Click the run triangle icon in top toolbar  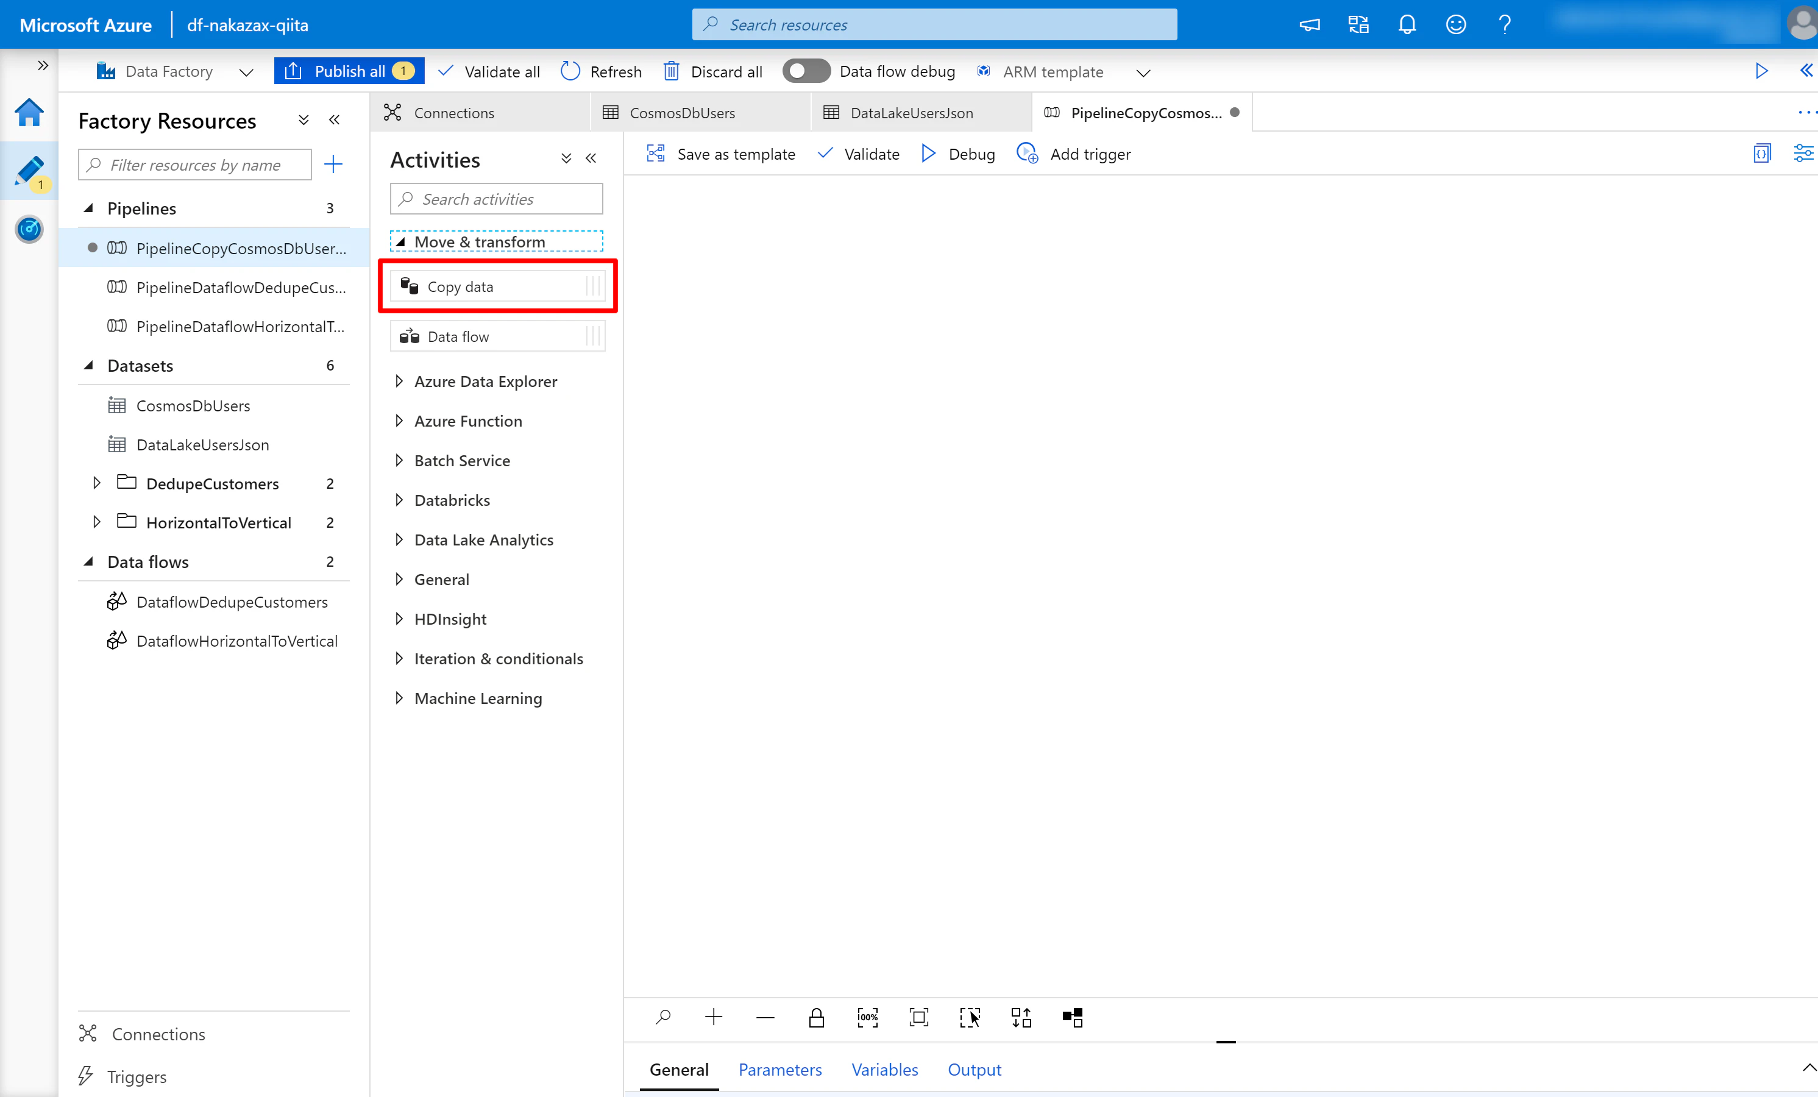tap(1762, 71)
